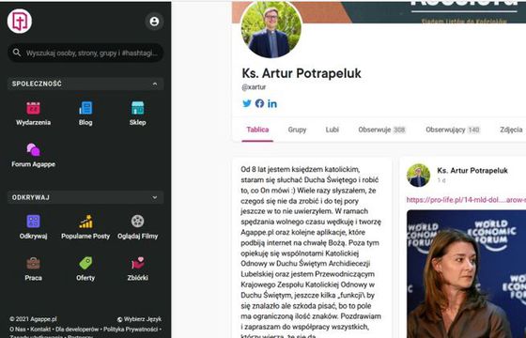This screenshot has width=526, height=338.
Task: Open the Zbiórki donation icon
Action: tap(137, 263)
